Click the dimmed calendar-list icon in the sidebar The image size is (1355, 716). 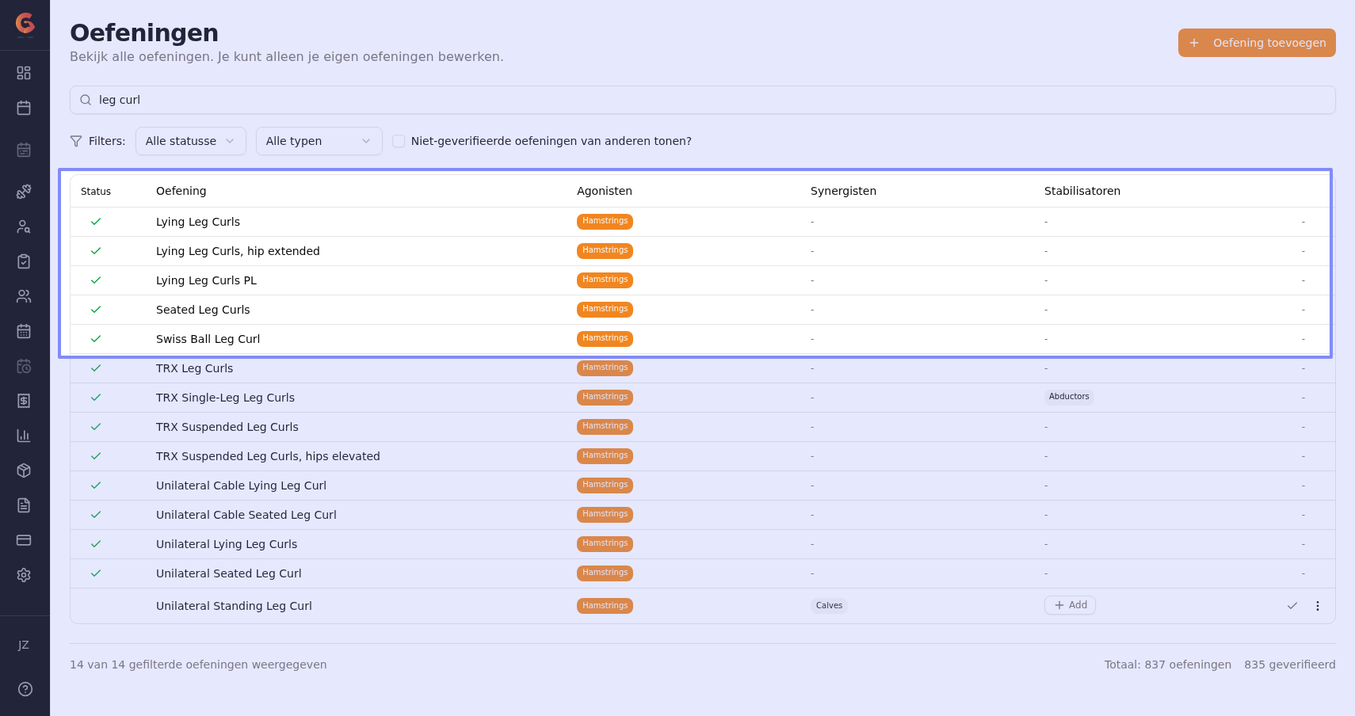[24, 150]
